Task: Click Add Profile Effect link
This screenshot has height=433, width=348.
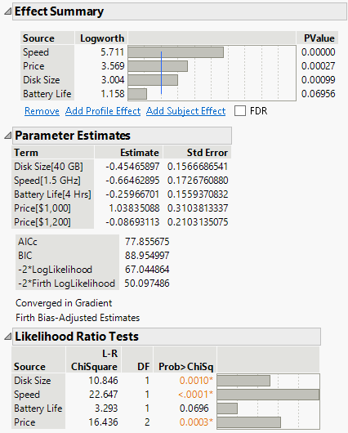Action: point(103,111)
